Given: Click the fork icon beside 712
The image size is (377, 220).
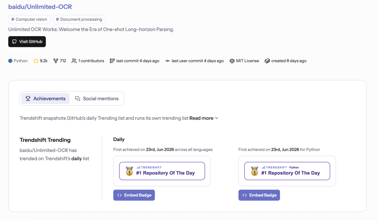Looking at the screenshot, I should (x=56, y=61).
